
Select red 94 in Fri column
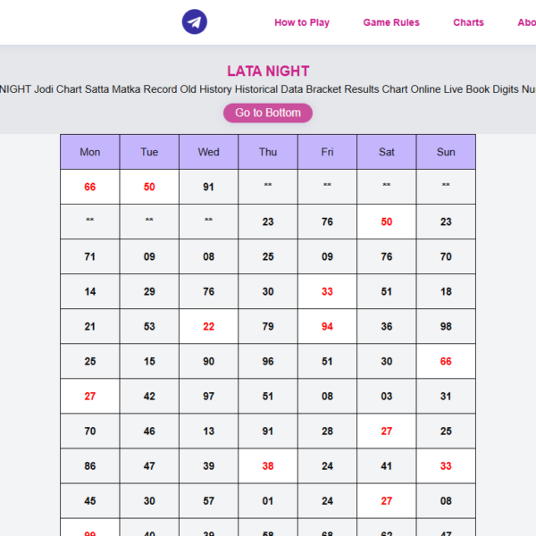327,326
